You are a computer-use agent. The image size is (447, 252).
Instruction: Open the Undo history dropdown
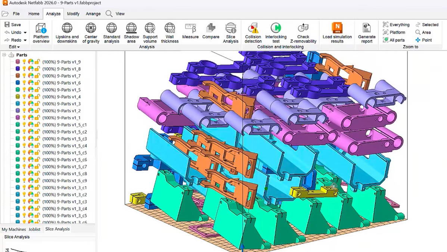pos(25,32)
